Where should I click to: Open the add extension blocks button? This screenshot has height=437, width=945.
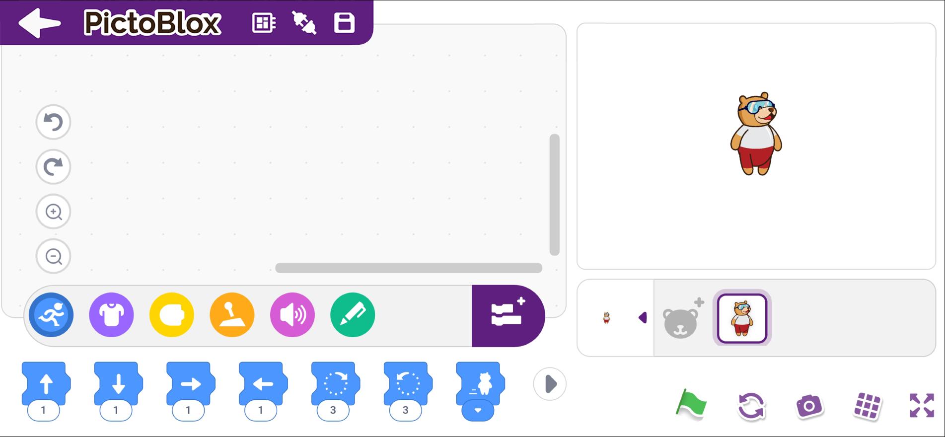(508, 316)
